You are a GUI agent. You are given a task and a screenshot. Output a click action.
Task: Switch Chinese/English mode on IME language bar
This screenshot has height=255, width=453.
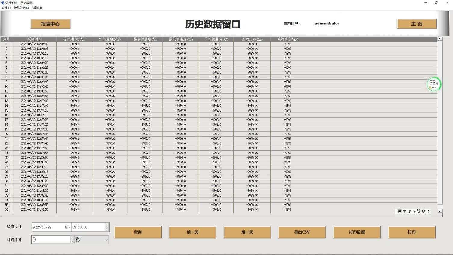tap(405, 211)
